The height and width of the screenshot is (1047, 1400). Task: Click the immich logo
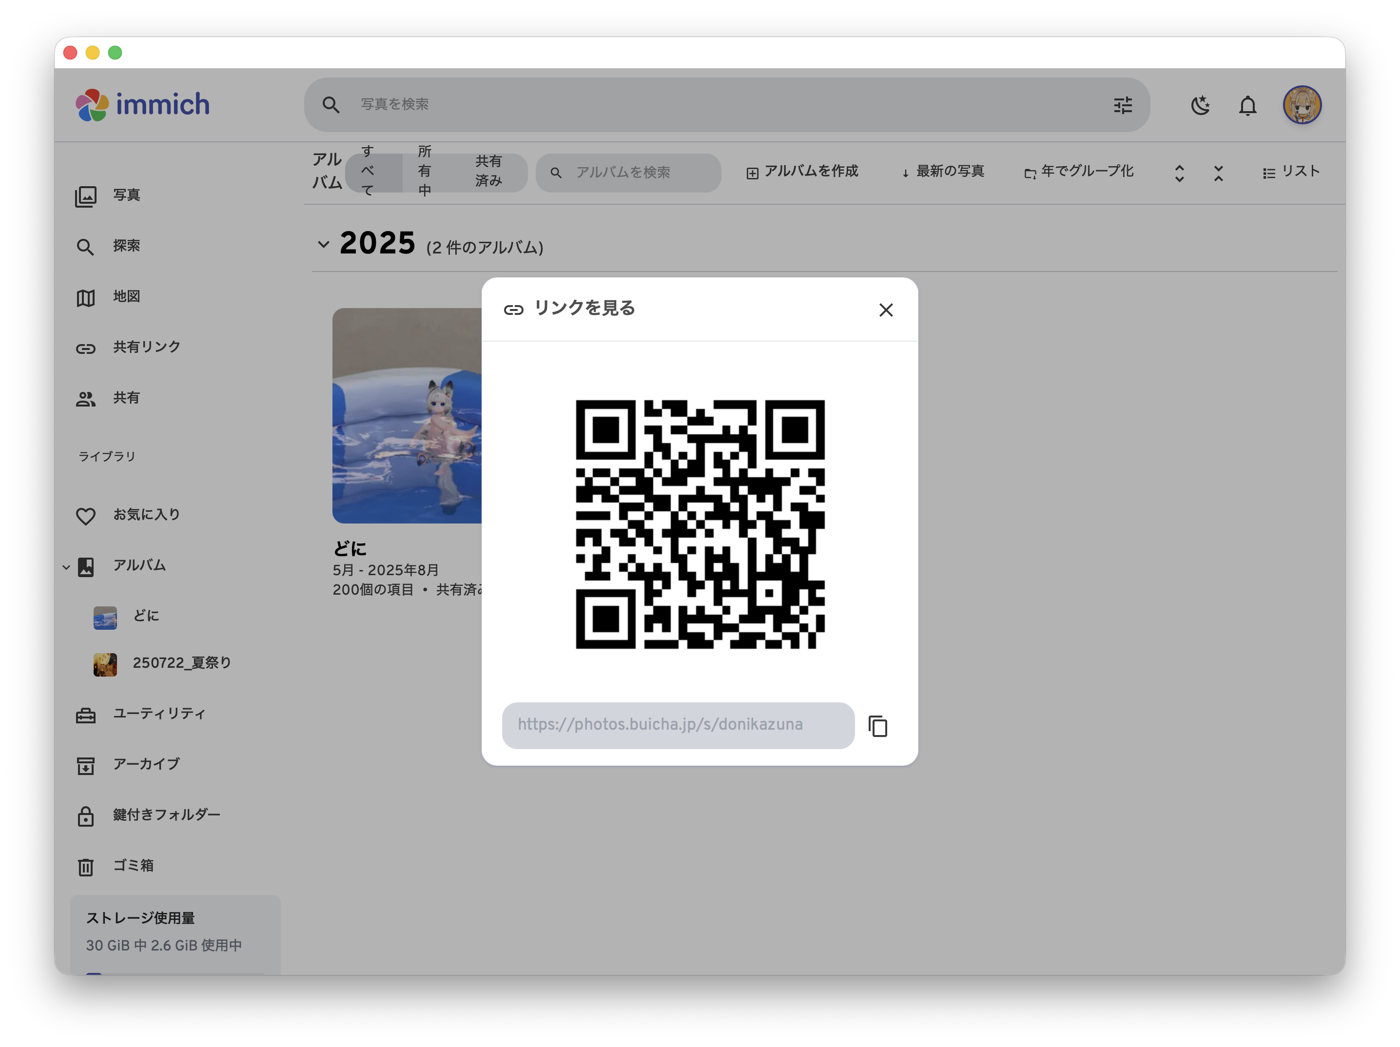(143, 104)
